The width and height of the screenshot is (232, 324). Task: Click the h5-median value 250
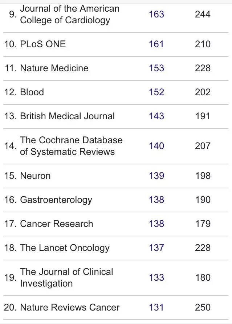[203, 308]
